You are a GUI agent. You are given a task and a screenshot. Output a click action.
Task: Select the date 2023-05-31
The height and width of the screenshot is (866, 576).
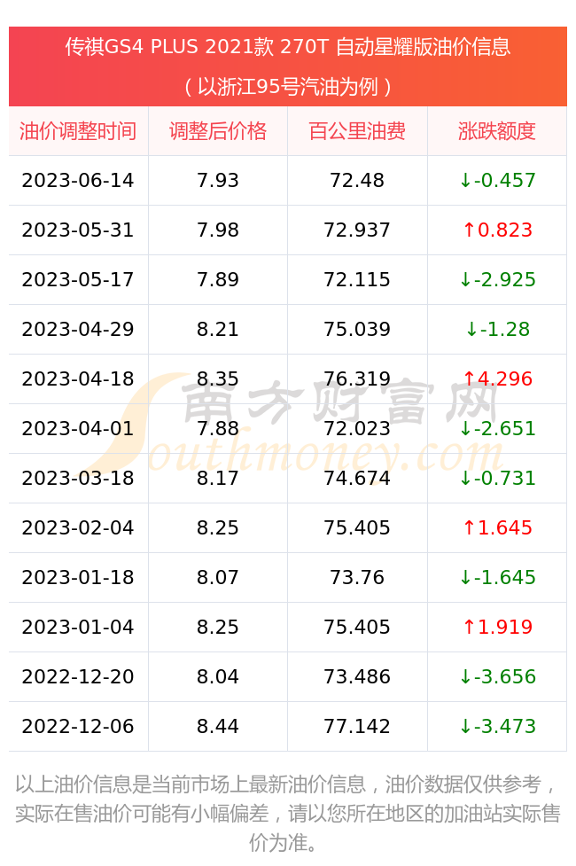pos(78,230)
